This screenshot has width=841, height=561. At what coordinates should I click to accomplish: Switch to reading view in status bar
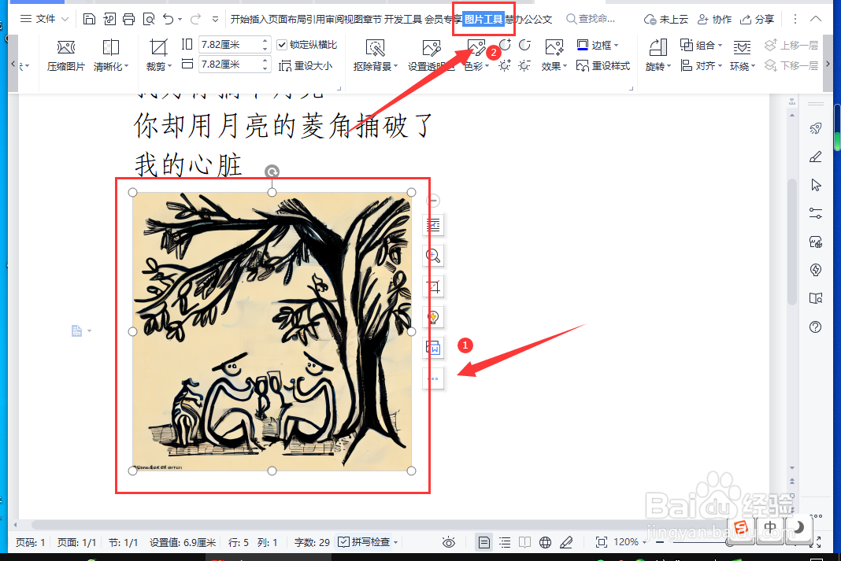coord(524,542)
